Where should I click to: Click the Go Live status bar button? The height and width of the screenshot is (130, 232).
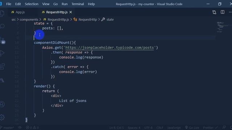(192, 127)
